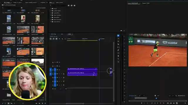Click the Effects panel search field
Screen dimensions: 188x105
pos(59,6)
